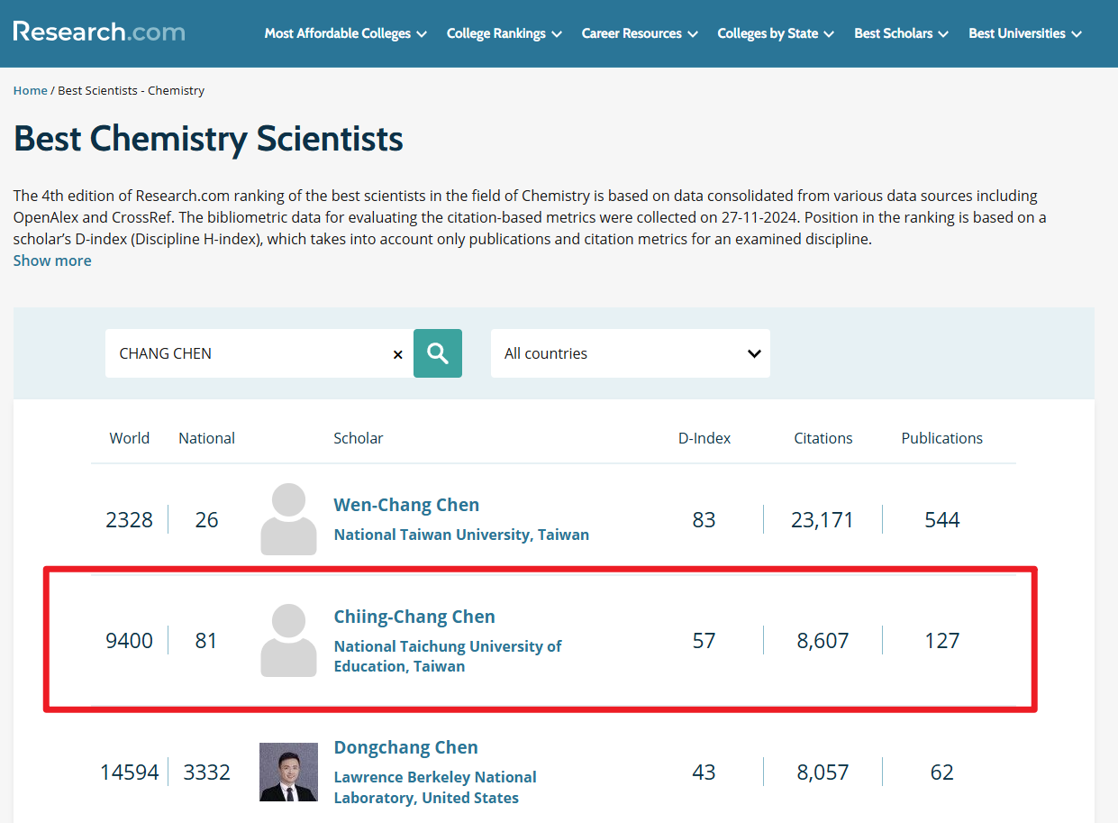Click citations value 8,057
The height and width of the screenshot is (823, 1118).
(823, 773)
